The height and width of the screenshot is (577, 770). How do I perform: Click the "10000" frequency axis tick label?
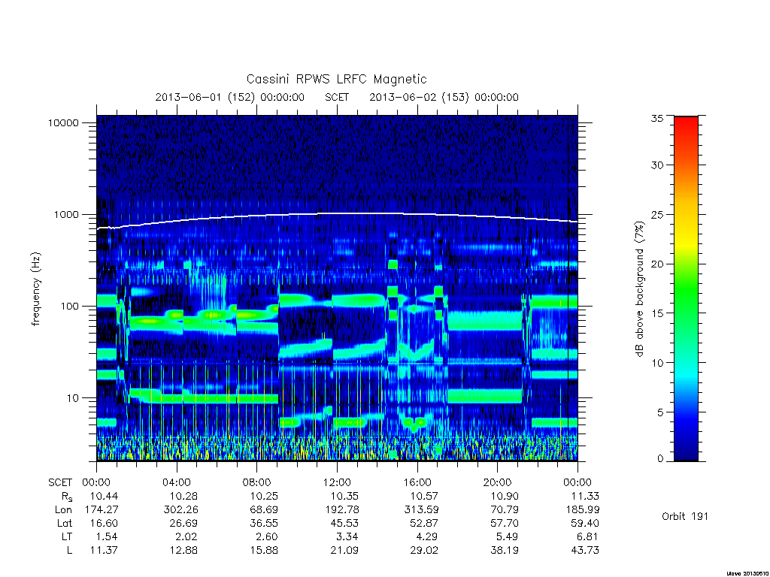(63, 122)
